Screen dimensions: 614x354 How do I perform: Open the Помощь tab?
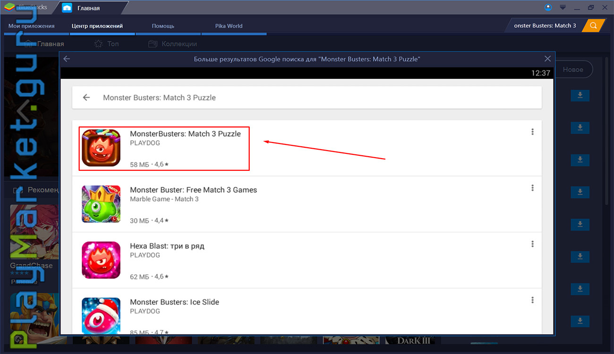pos(163,26)
